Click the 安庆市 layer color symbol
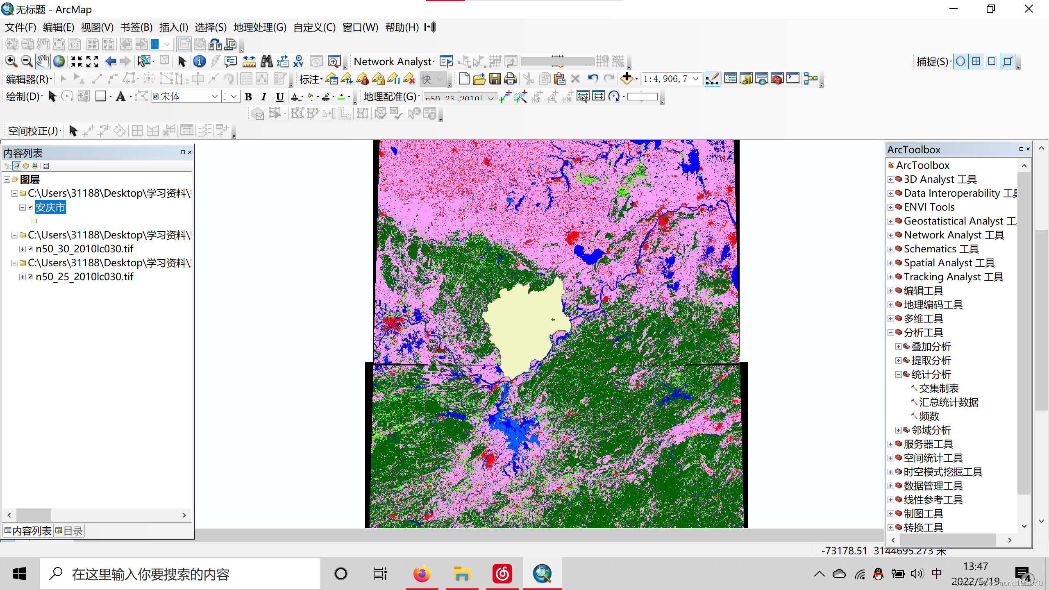 tap(34, 221)
